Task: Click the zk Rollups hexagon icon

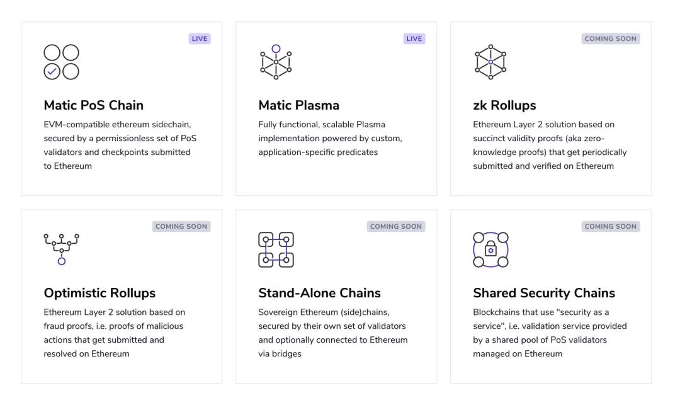Action: tap(490, 62)
